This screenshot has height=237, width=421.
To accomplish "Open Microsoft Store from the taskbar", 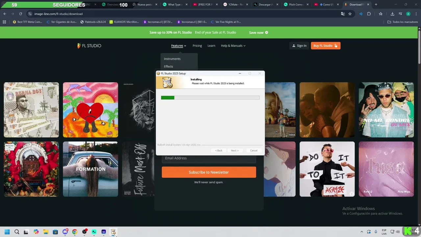I will click(x=55, y=232).
